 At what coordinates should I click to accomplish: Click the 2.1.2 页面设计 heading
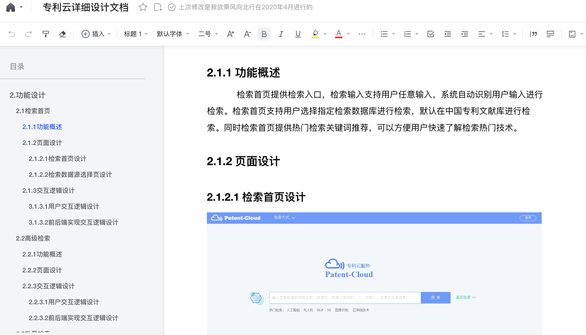[x=243, y=161]
